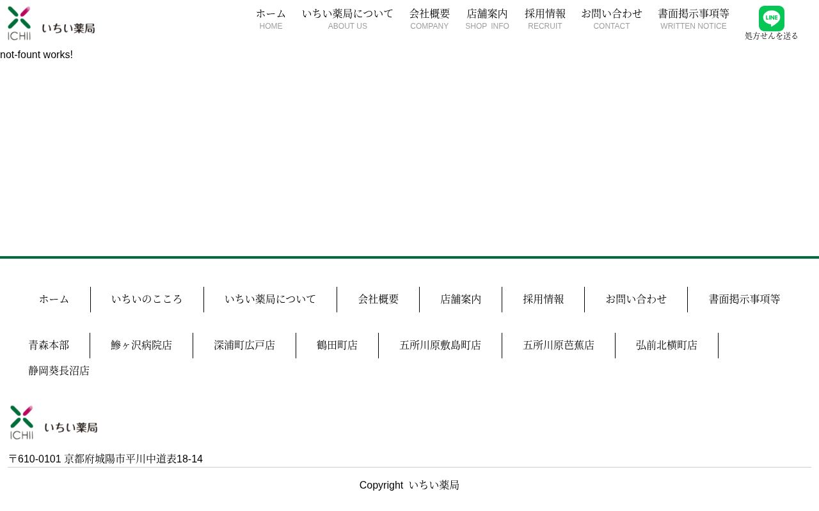Visit footer link いちい薬局について
The height and width of the screenshot is (511, 819).
(x=270, y=300)
